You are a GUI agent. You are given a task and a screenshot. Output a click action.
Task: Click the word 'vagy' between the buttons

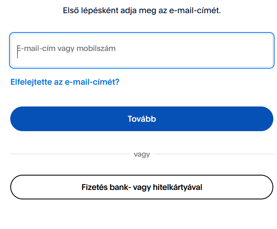tap(142, 155)
